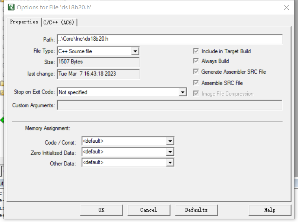Expand the Zero Initialized Data dropdown
The image size is (298, 222).
(170, 152)
